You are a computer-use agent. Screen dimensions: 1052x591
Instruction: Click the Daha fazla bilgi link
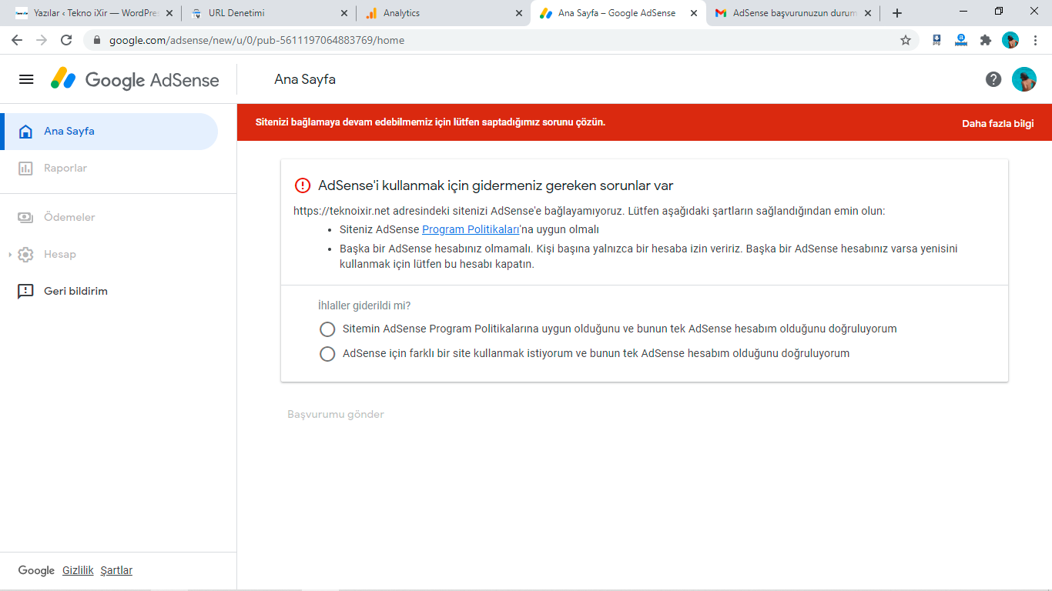coord(997,123)
